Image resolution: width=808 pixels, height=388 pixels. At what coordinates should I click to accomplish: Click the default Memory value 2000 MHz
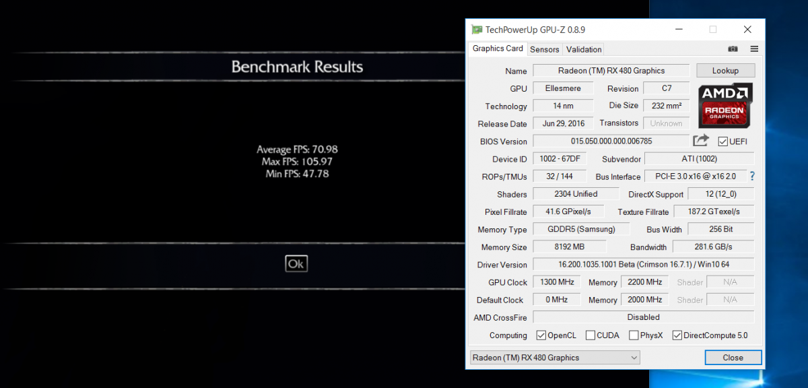(x=645, y=300)
